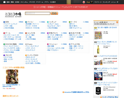Click the orange search button
Viewport: 124px width, 98px height.
pyautogui.click(x=54, y=13)
